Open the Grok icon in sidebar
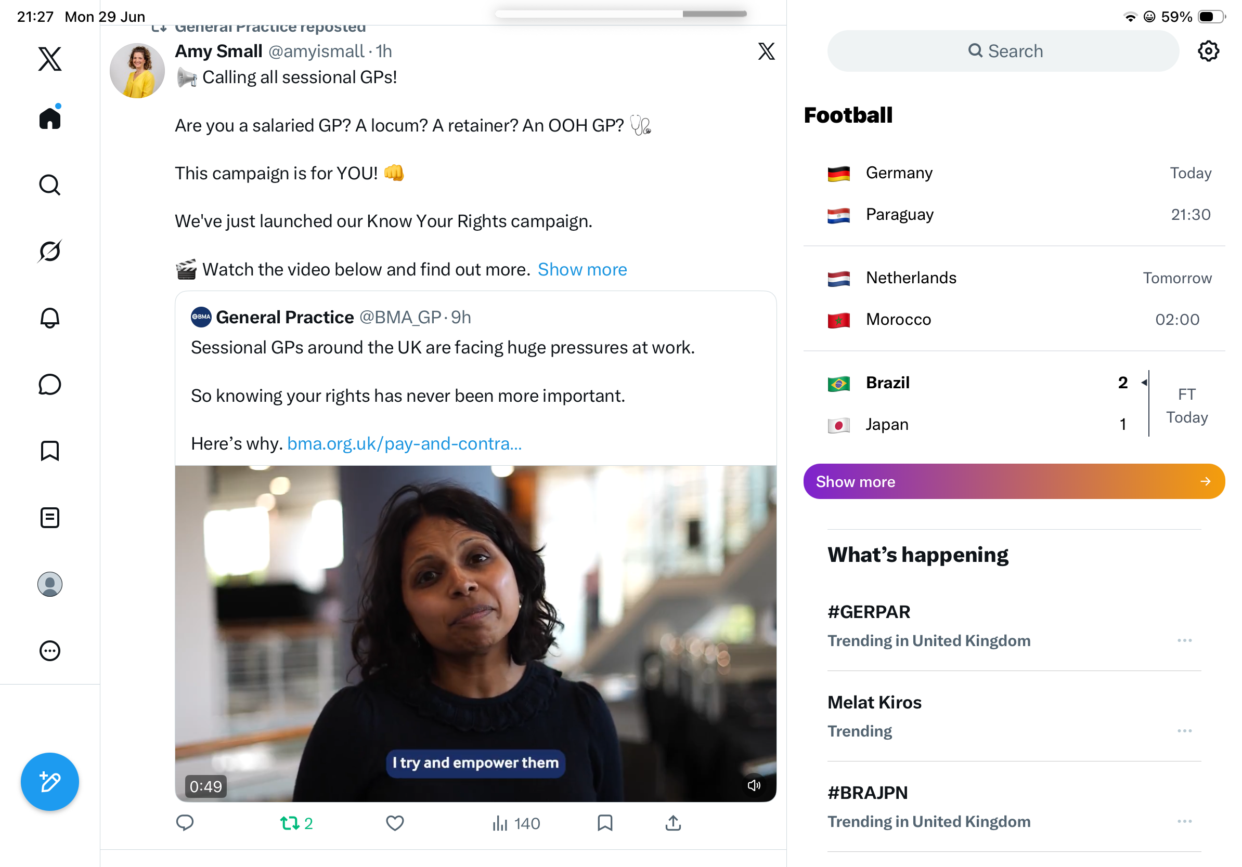Image resolution: width=1242 pixels, height=867 pixels. [50, 251]
